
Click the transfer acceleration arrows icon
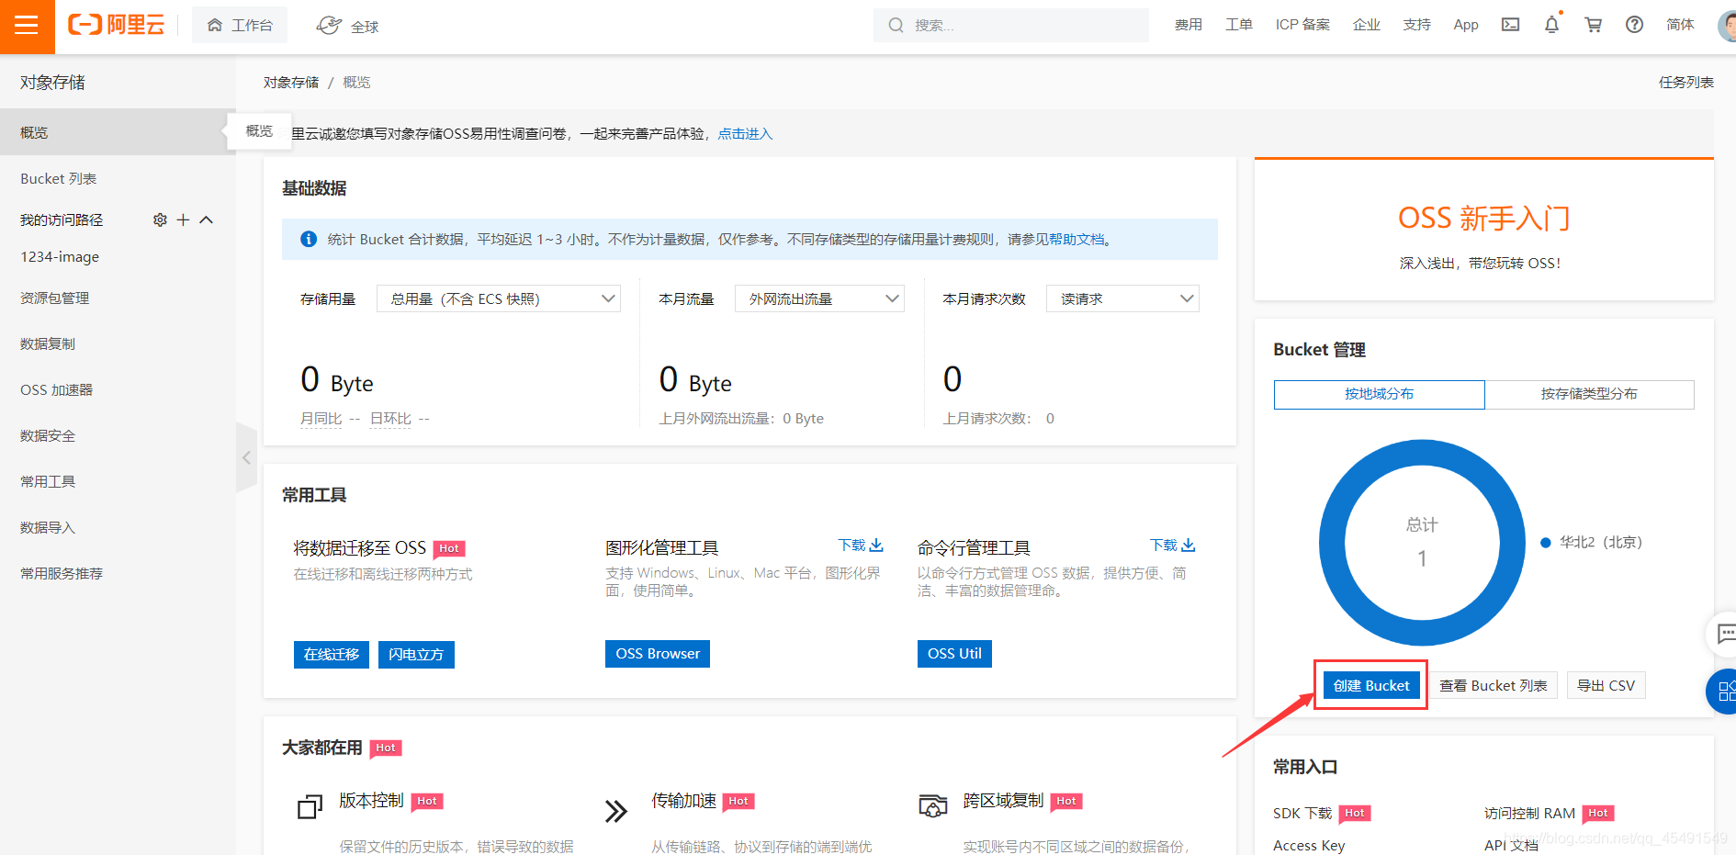(x=616, y=810)
